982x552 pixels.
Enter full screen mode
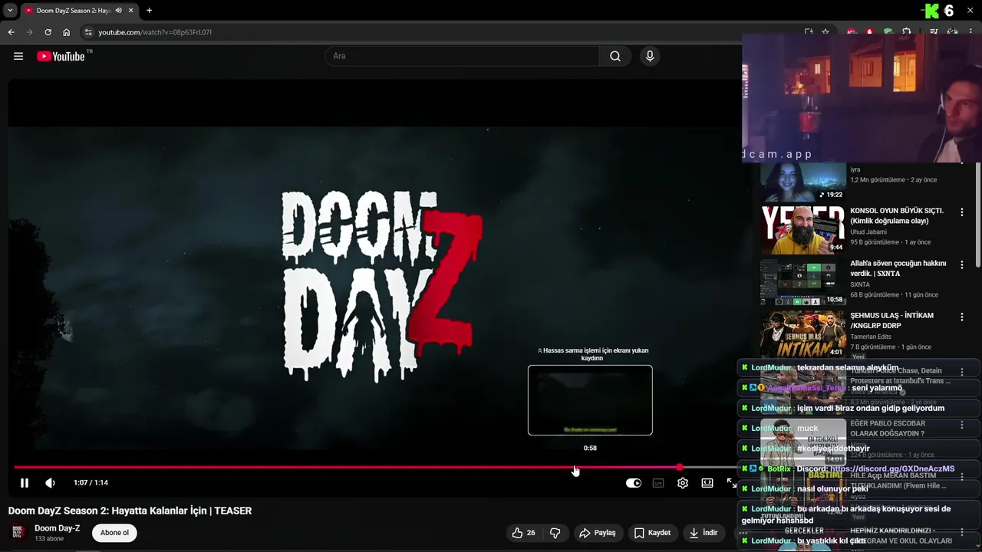tap(731, 483)
